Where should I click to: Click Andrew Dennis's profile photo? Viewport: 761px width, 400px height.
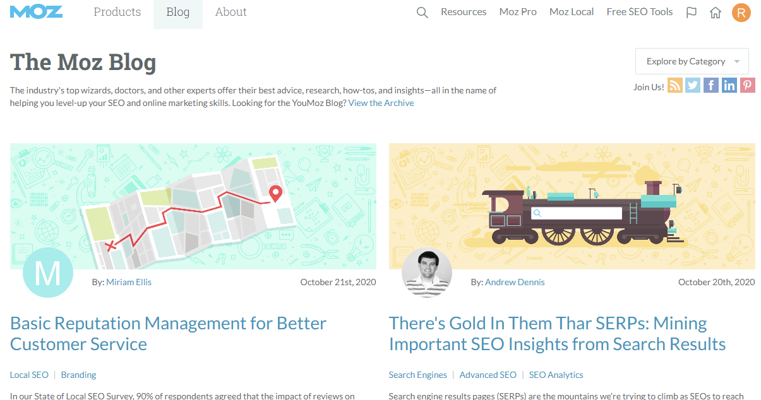427,273
